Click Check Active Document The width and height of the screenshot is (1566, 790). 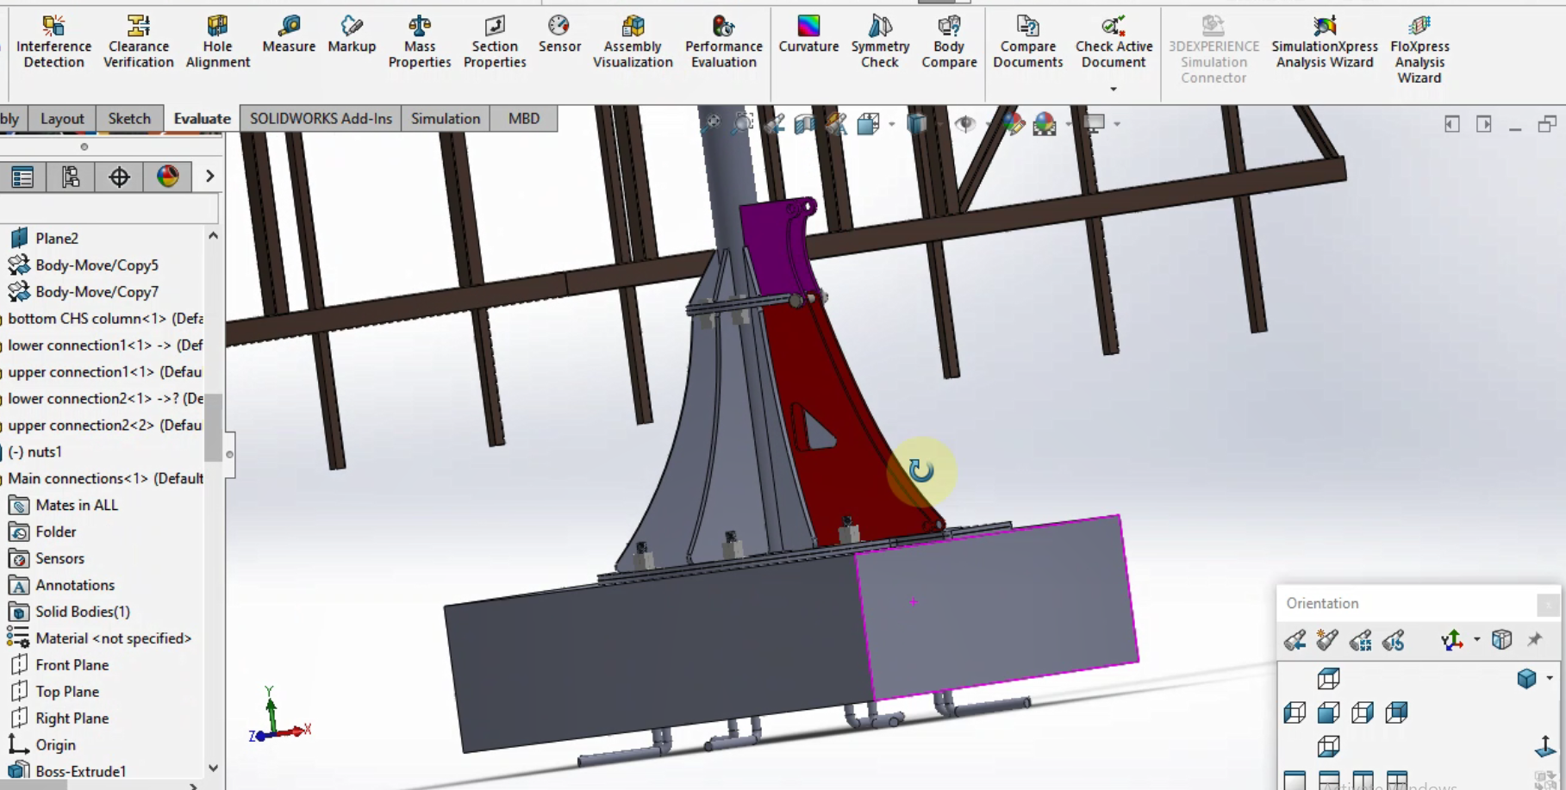(1114, 41)
